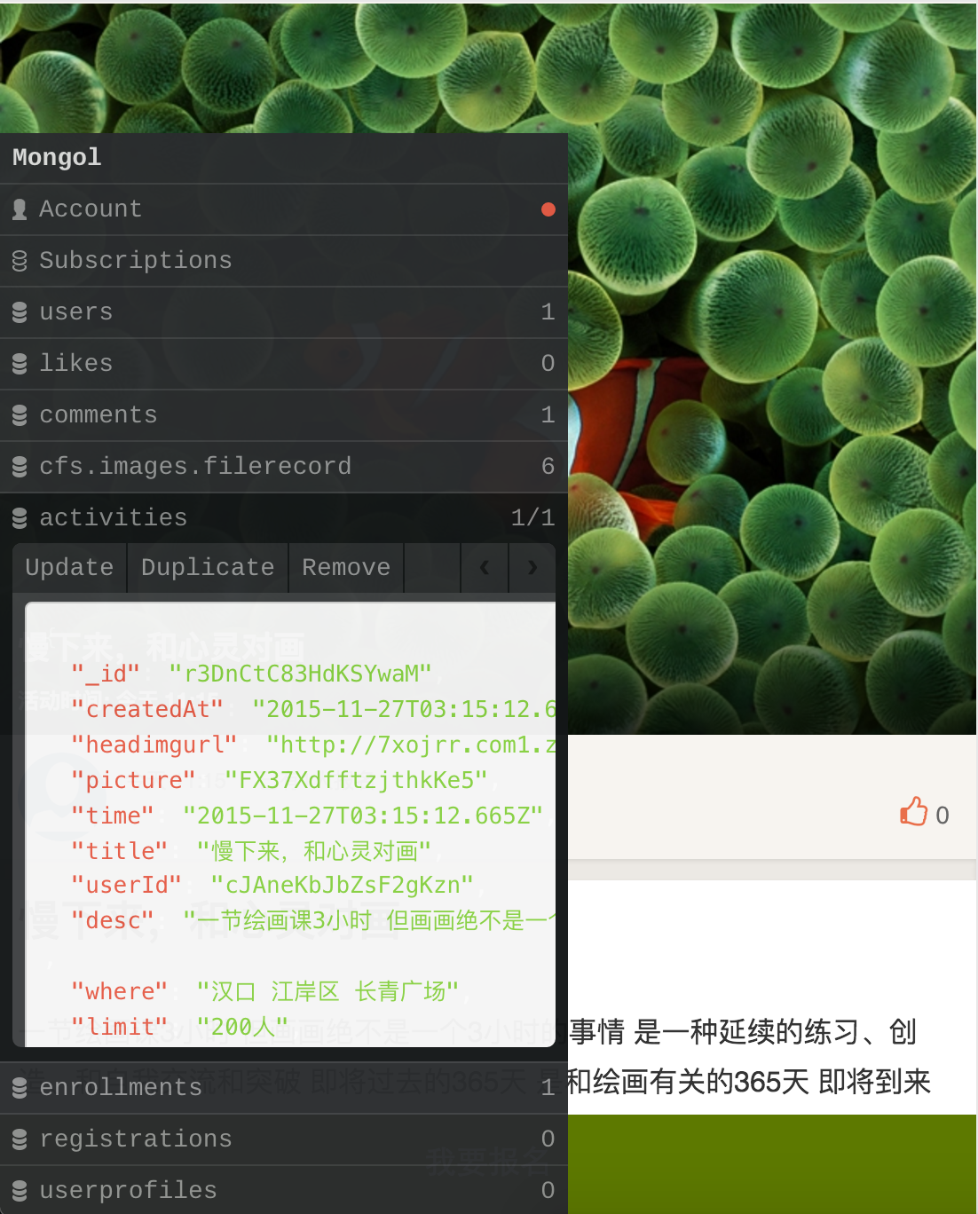Click the registrations collection database icon
The width and height of the screenshot is (978, 1214).
pos(20,1139)
